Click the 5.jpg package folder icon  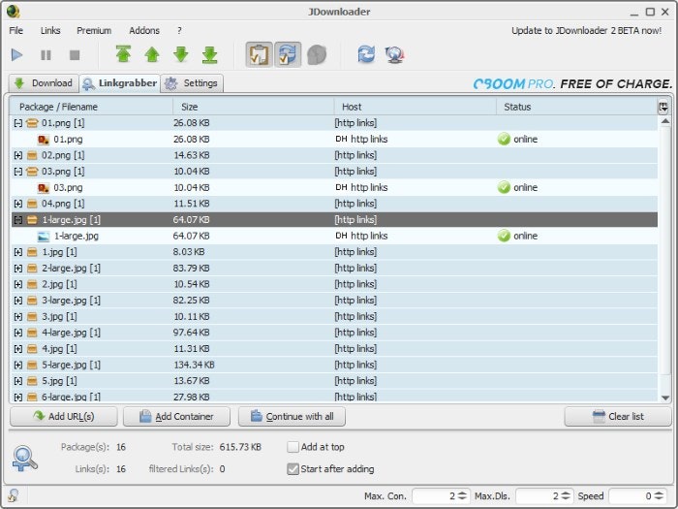tap(32, 381)
